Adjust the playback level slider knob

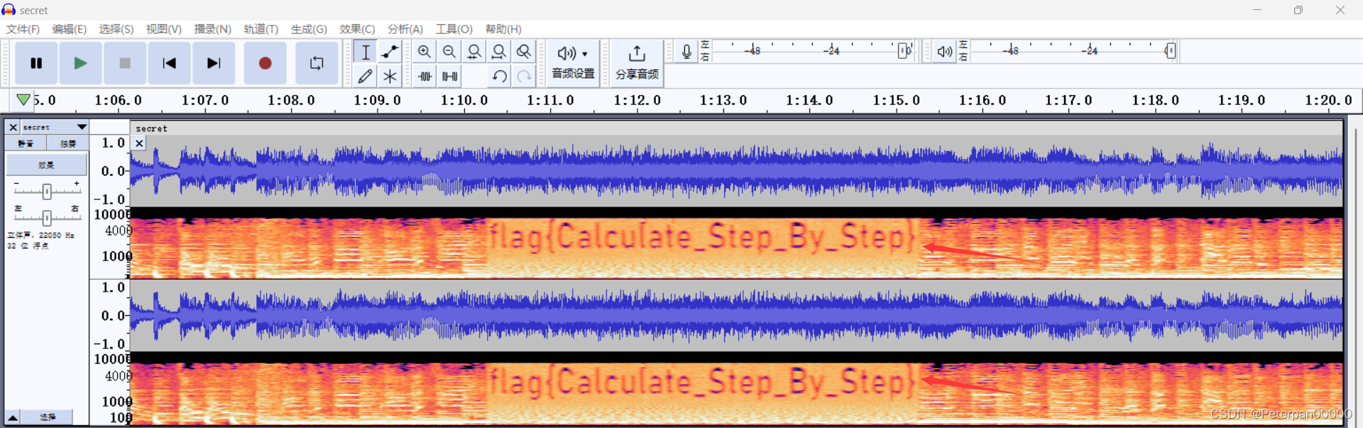[1170, 51]
